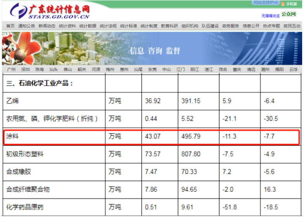Open the 信息公开 menu item
306x218 pixels.
click(251, 26)
